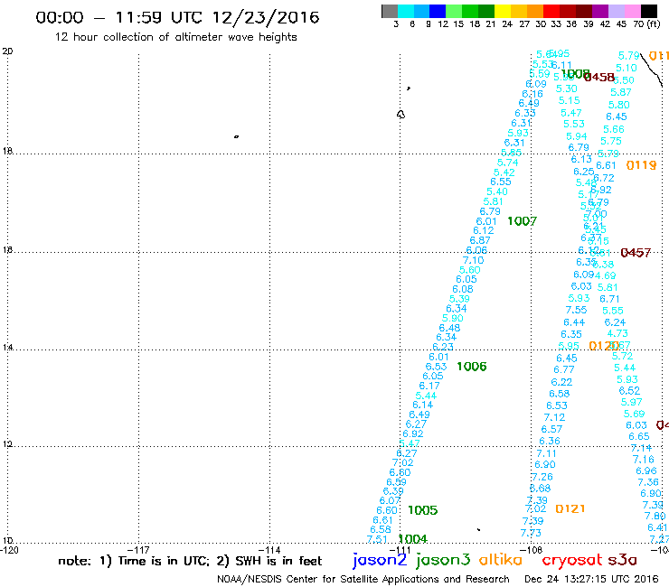This screenshot has height=587, width=669.
Task: Click the wave height value 6.68
Action: coord(540,488)
